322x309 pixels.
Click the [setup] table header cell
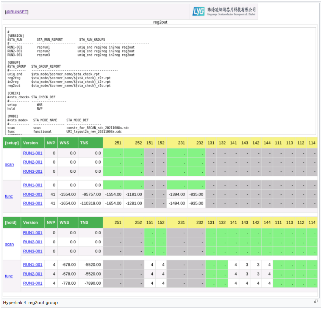[x=11, y=143]
